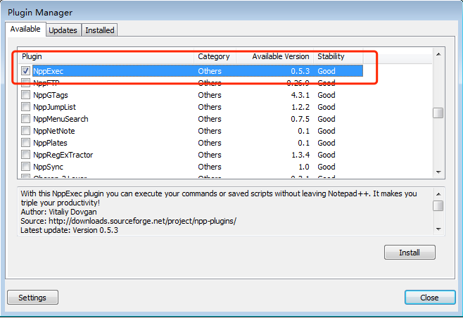Switch to the Updates tab
The image size is (463, 318).
[x=63, y=30]
